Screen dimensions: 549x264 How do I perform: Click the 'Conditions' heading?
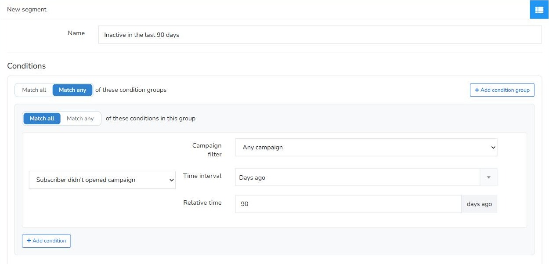26,66
